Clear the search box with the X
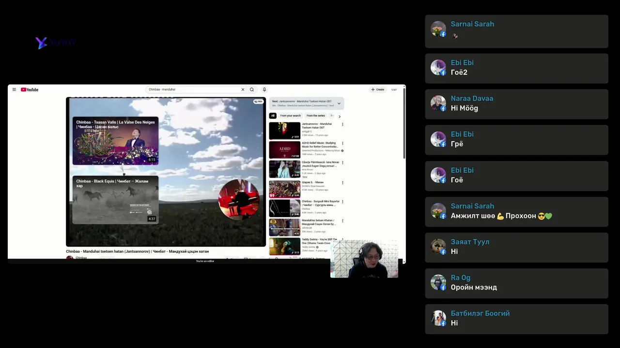The width and height of the screenshot is (620, 348). (x=243, y=89)
